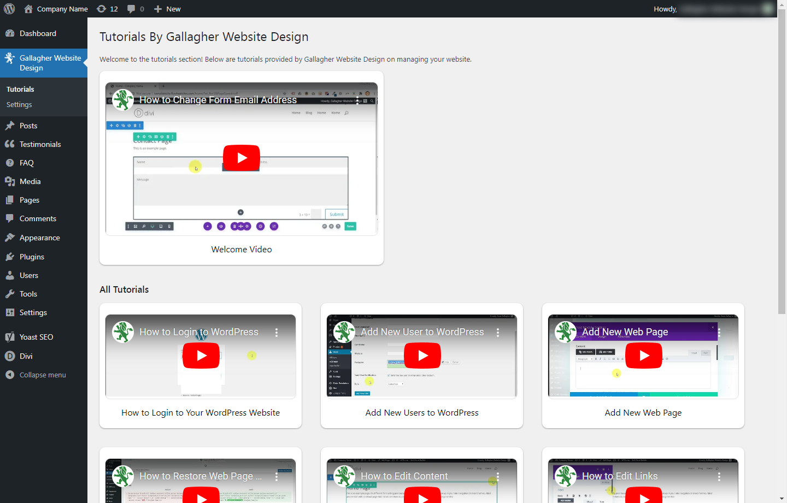Click the main Settings sliders icon

pos(9,312)
